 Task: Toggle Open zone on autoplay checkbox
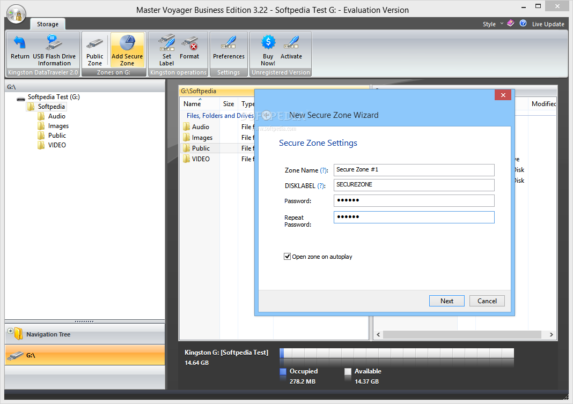[x=287, y=257]
